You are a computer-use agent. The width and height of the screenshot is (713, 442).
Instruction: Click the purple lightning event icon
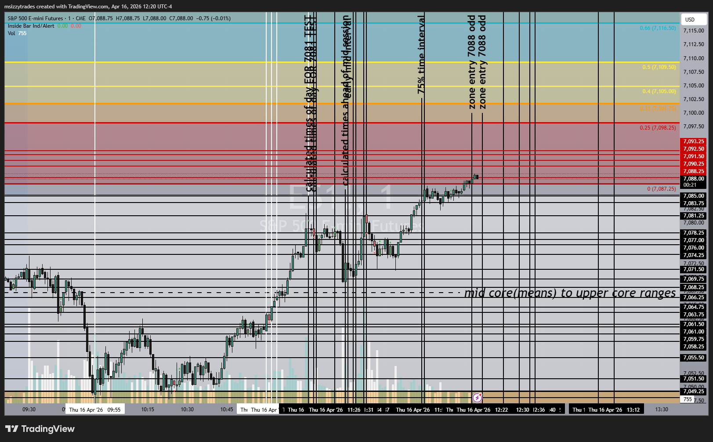[477, 398]
